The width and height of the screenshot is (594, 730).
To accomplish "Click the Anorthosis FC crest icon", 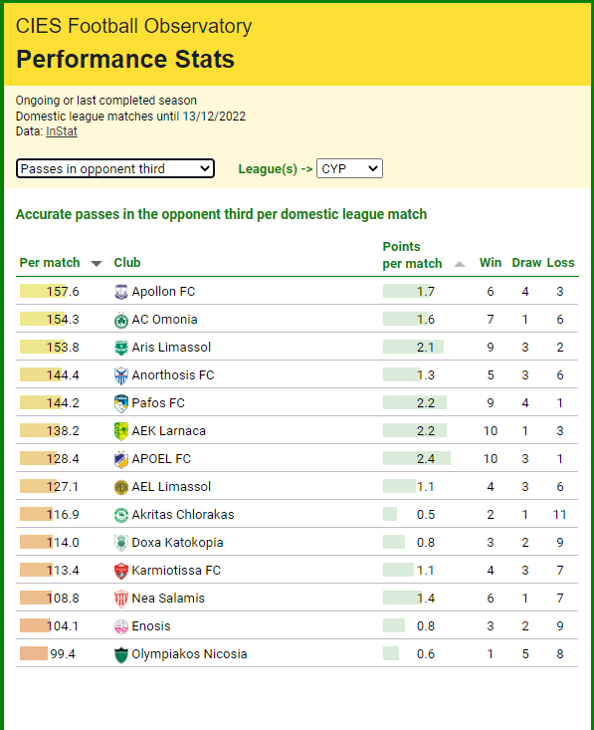I will [x=121, y=375].
